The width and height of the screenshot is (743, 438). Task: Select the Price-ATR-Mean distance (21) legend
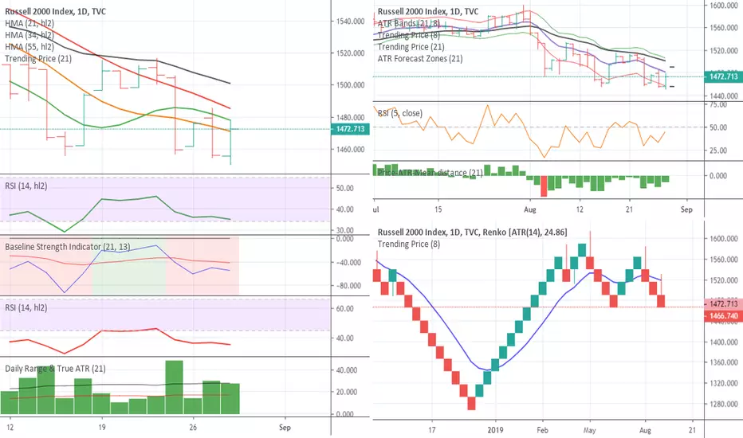[x=430, y=173]
